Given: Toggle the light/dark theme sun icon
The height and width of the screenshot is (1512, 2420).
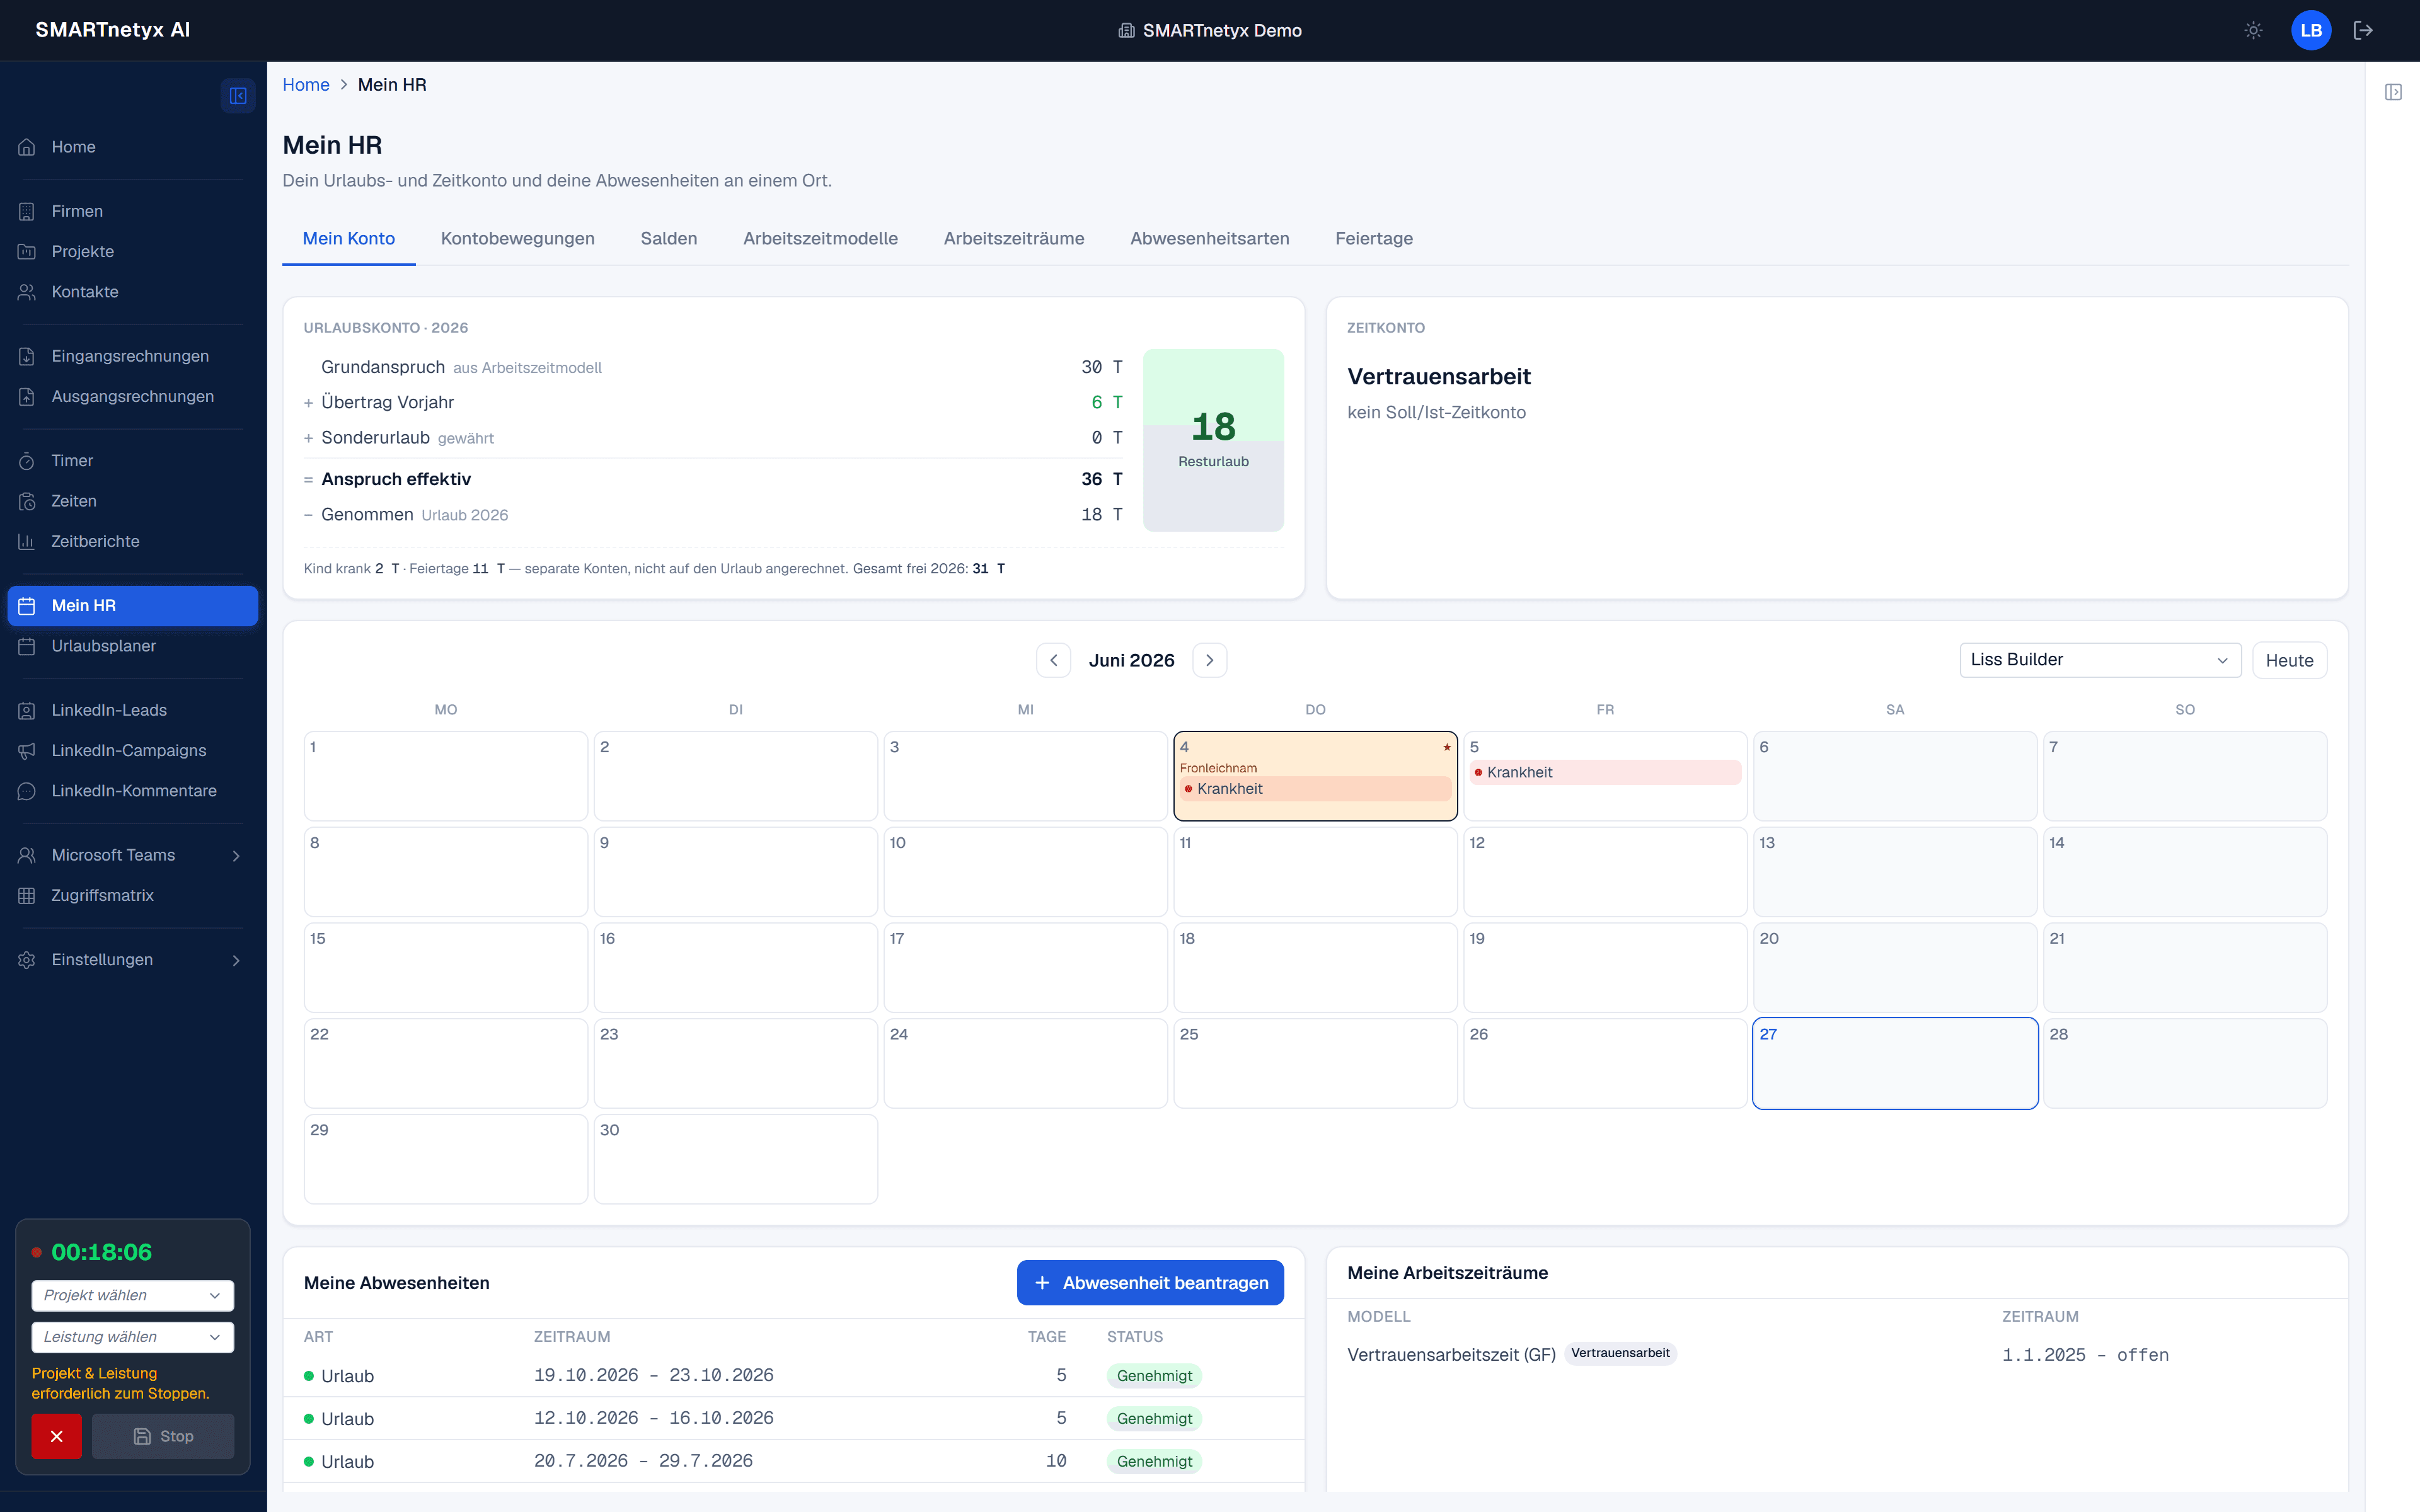Looking at the screenshot, I should (2253, 30).
